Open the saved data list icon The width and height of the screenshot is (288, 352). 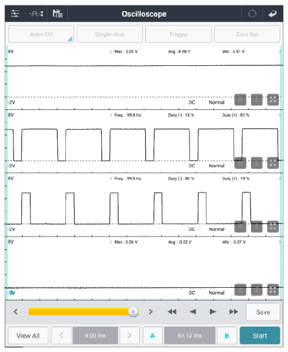(x=58, y=14)
